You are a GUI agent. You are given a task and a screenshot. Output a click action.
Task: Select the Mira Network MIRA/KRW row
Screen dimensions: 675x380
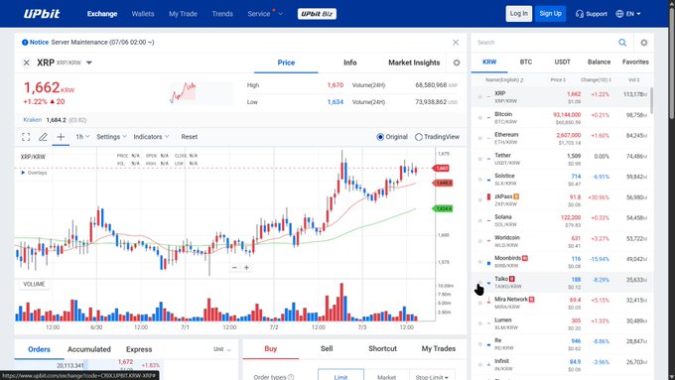tap(562, 303)
